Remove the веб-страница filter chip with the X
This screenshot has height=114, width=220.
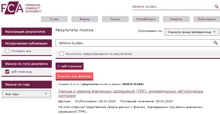(59, 66)
